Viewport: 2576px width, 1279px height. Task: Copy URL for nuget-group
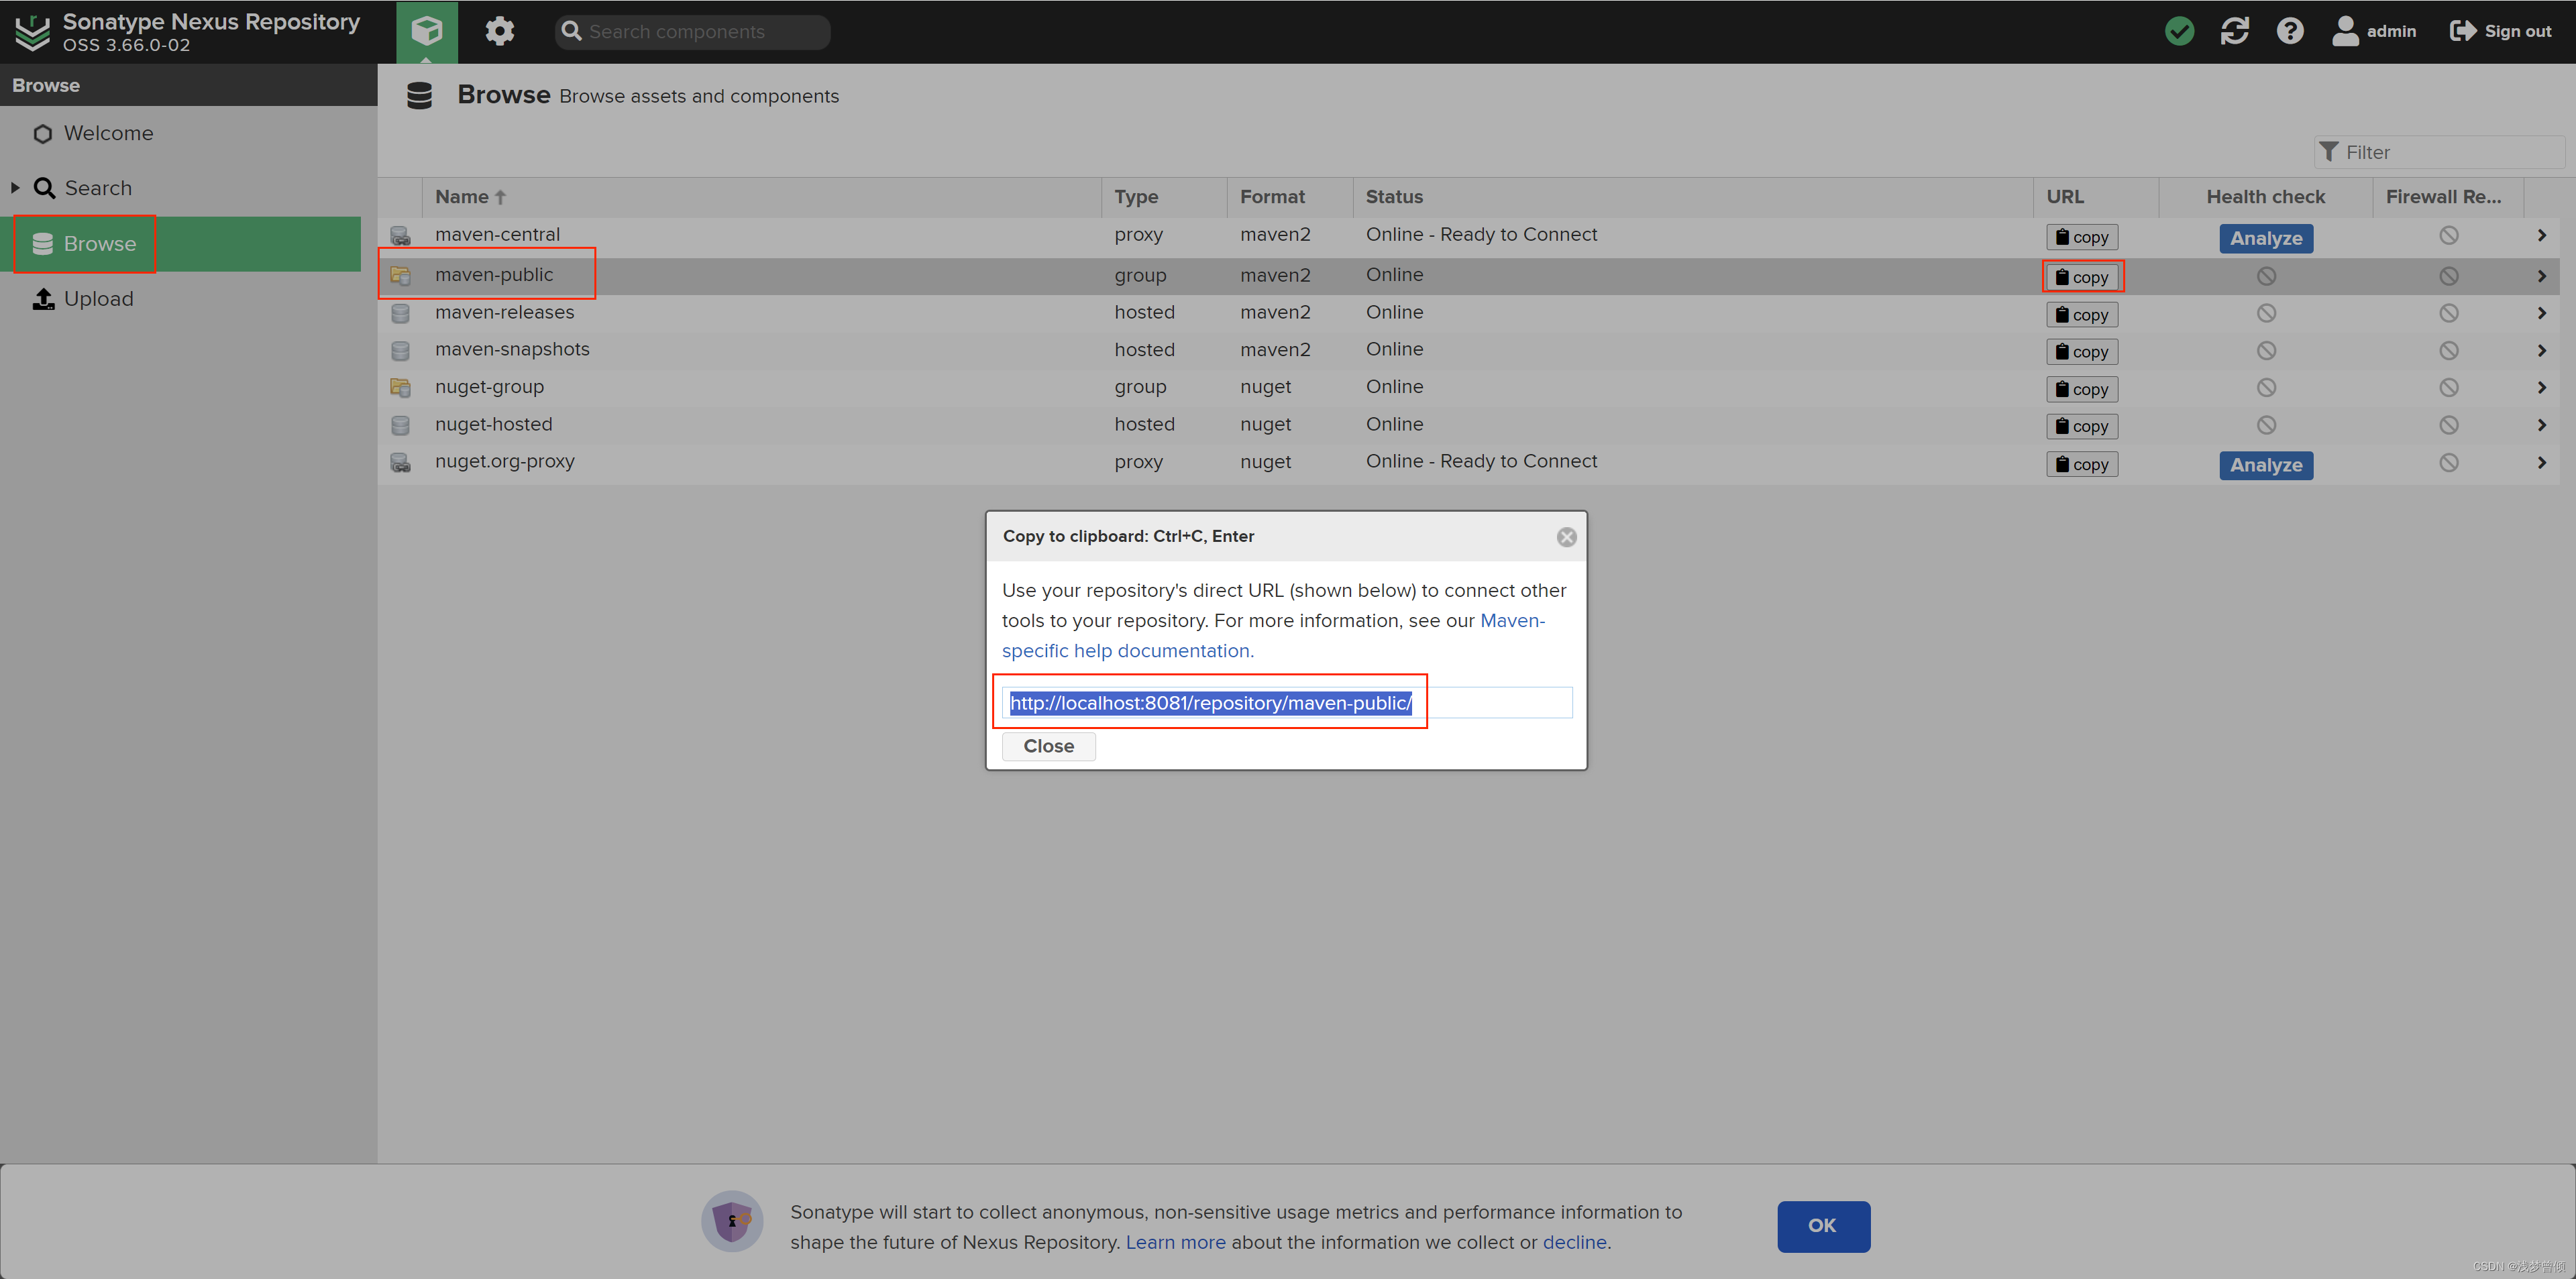2082,389
